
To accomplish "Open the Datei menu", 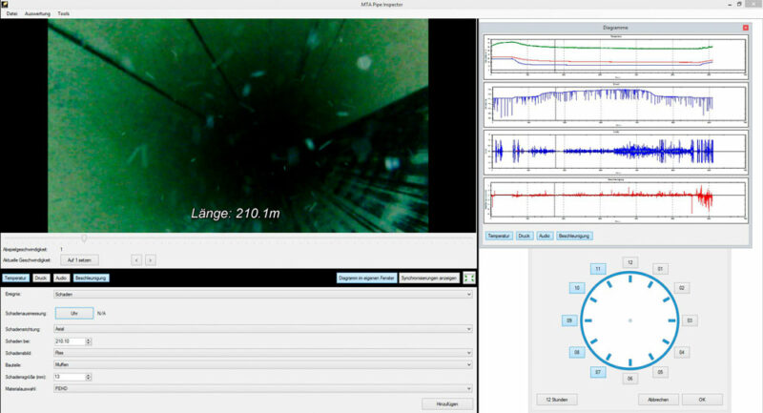I will (11, 14).
